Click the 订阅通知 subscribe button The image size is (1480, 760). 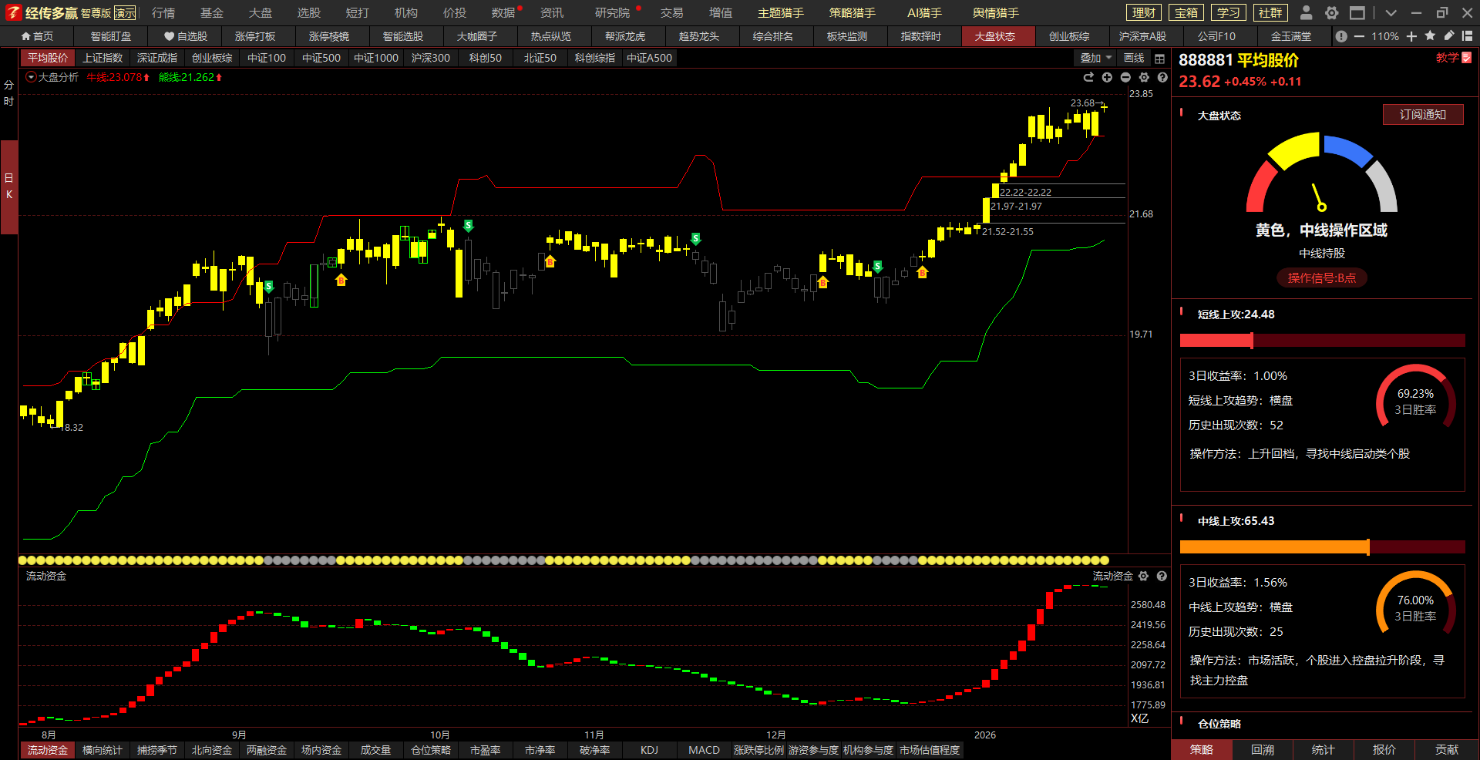click(x=1422, y=115)
